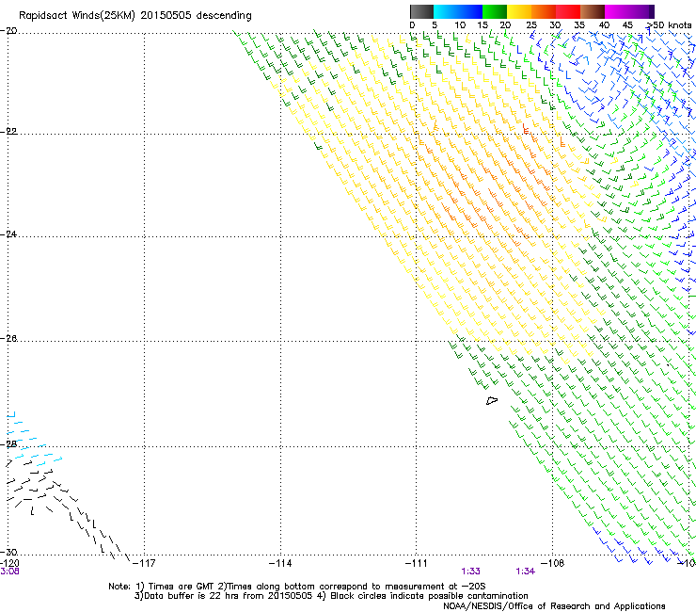Image resolution: width=696 pixels, height=612 pixels.
Task: Click the purple 1:33 swath time
Action: pyautogui.click(x=470, y=572)
